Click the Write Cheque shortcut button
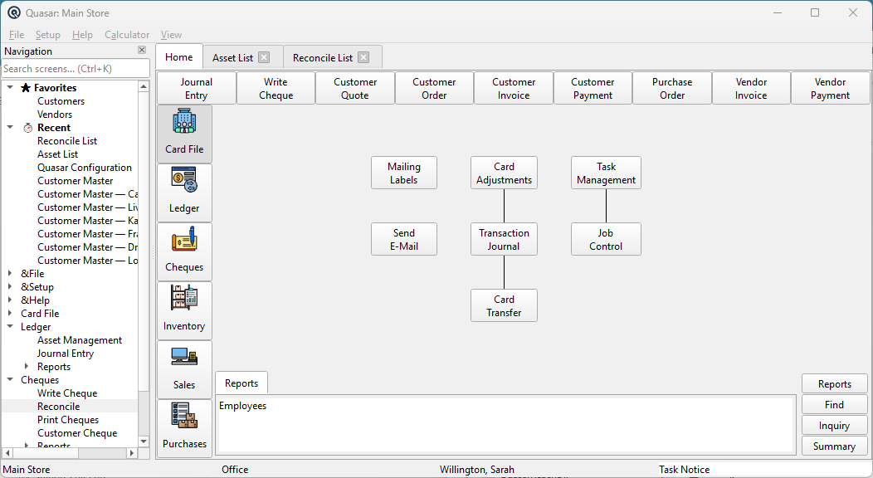Image resolution: width=873 pixels, height=478 pixels. pyautogui.click(x=276, y=89)
